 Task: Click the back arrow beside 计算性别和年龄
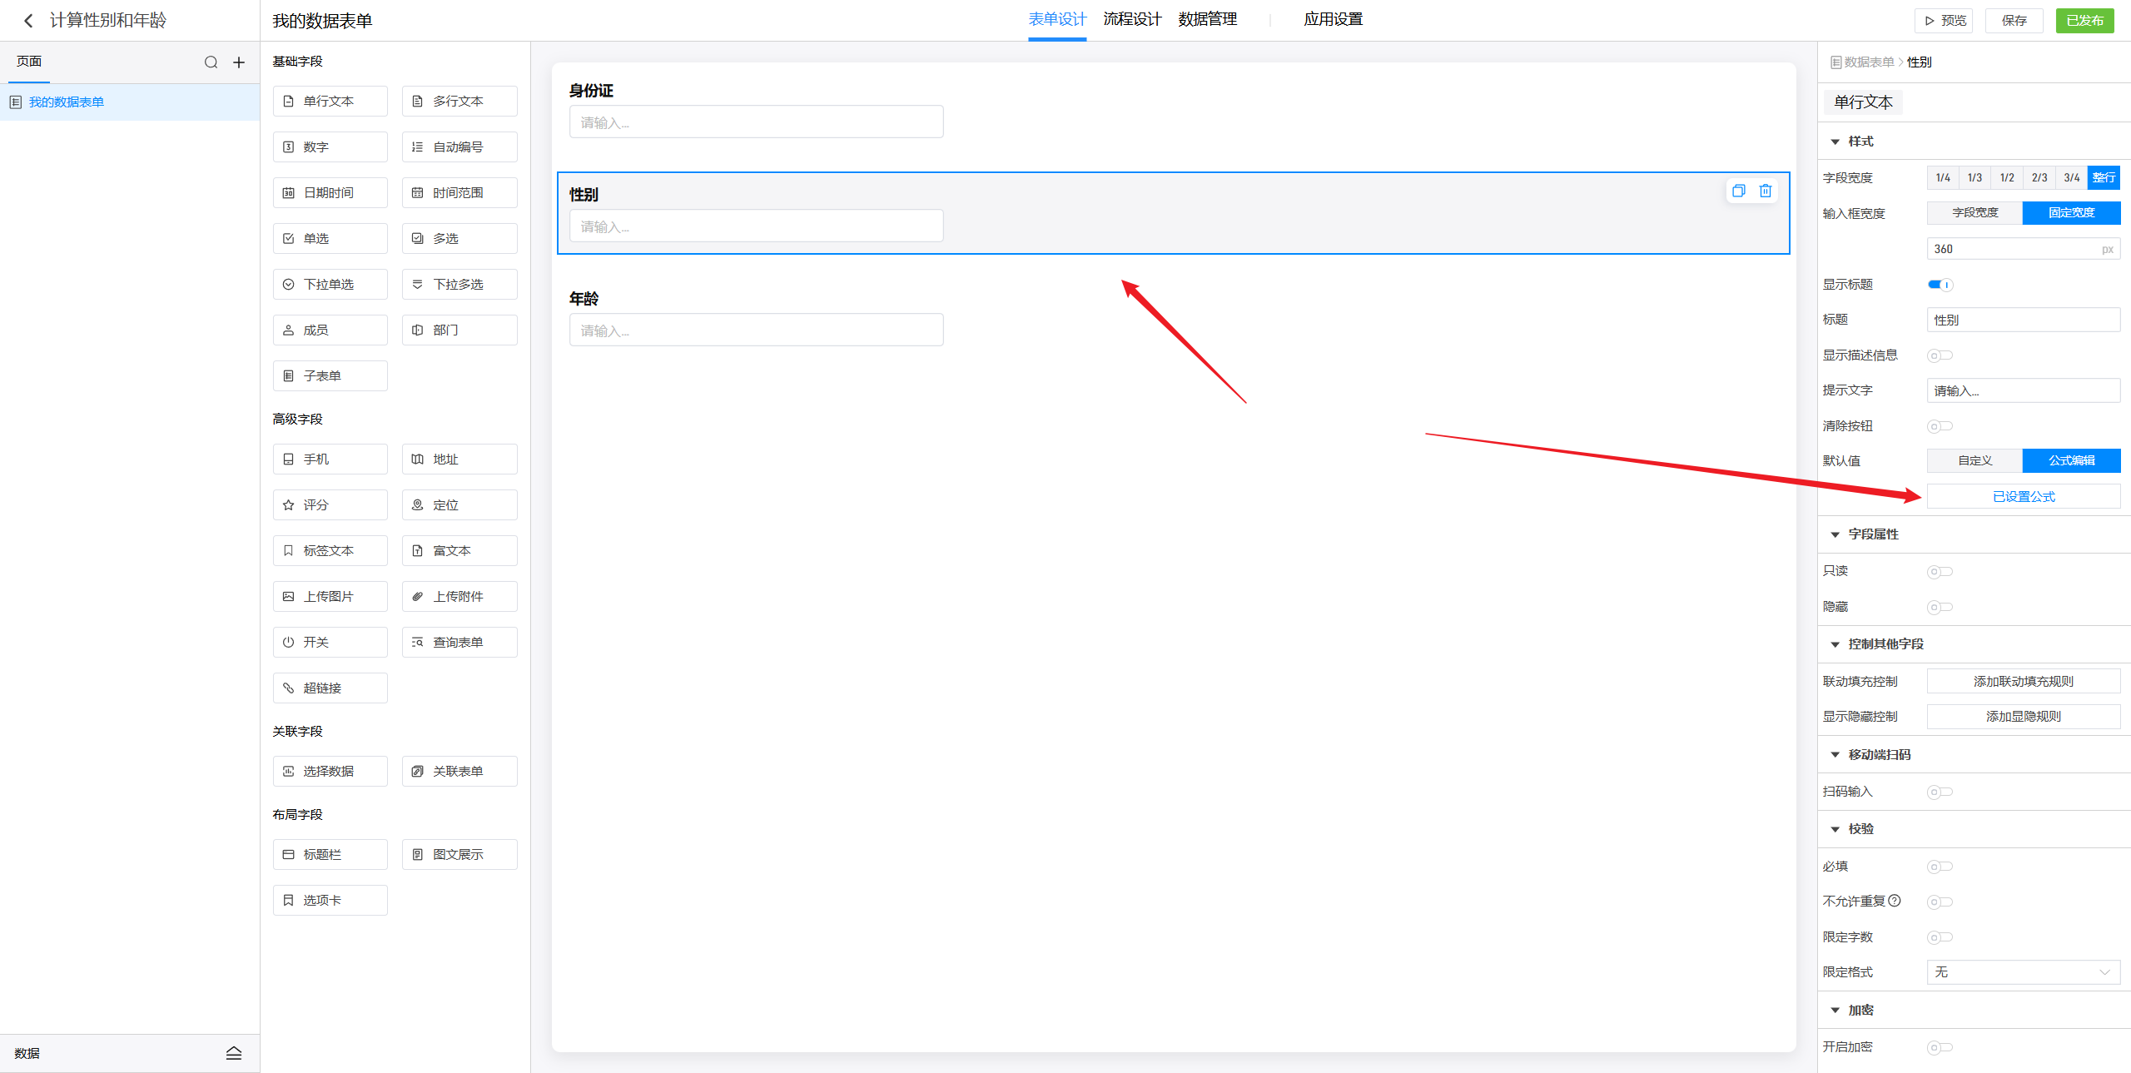tap(28, 20)
